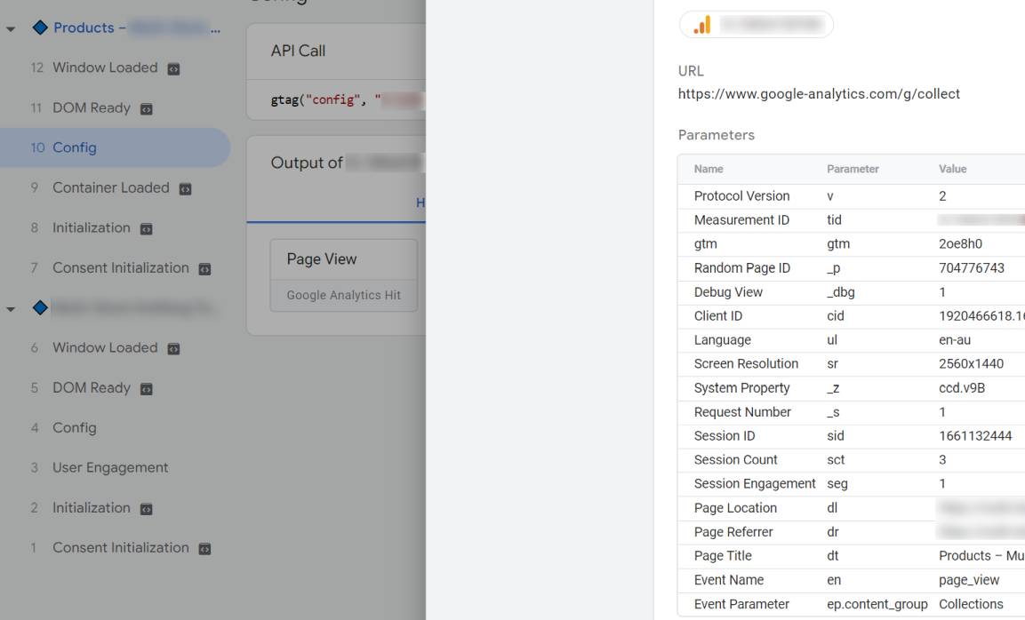
Task: Select event 2 Initialization
Action: click(91, 507)
